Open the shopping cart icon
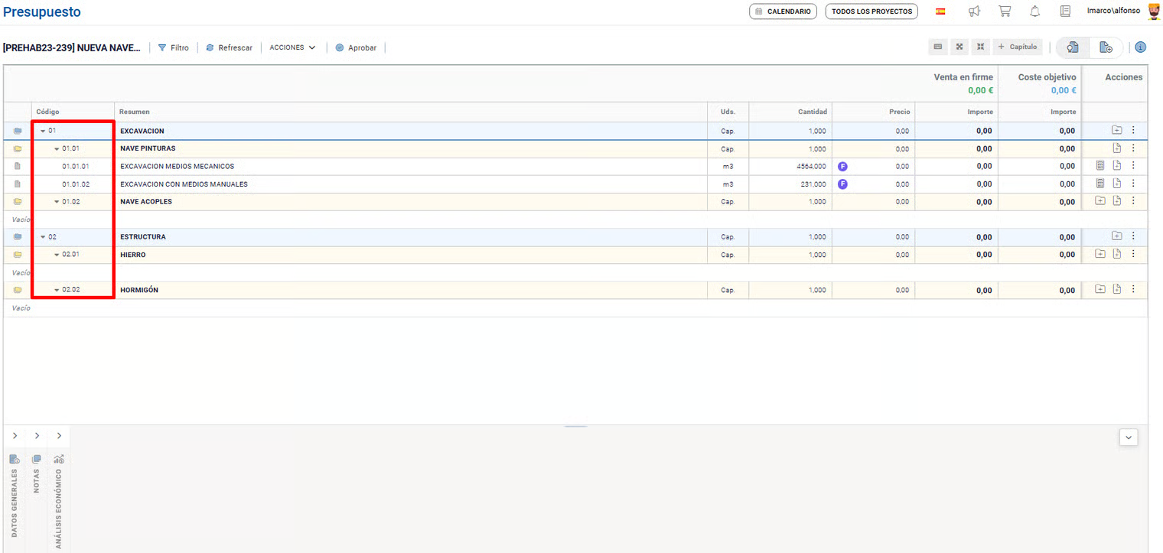Screen dimensions: 1163x553 1005,11
